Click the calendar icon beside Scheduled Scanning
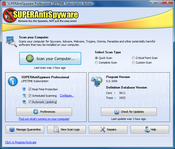This screenshot has width=175, height=149. tap(24, 96)
